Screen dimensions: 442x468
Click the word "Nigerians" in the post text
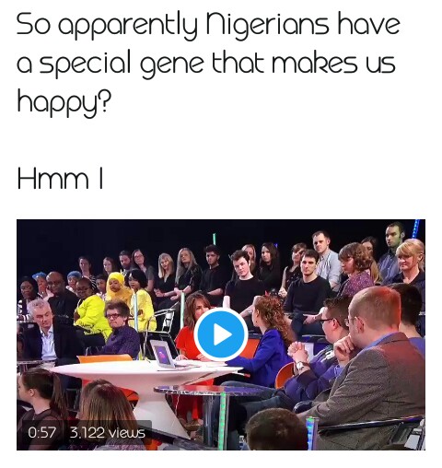pyautogui.click(x=267, y=24)
